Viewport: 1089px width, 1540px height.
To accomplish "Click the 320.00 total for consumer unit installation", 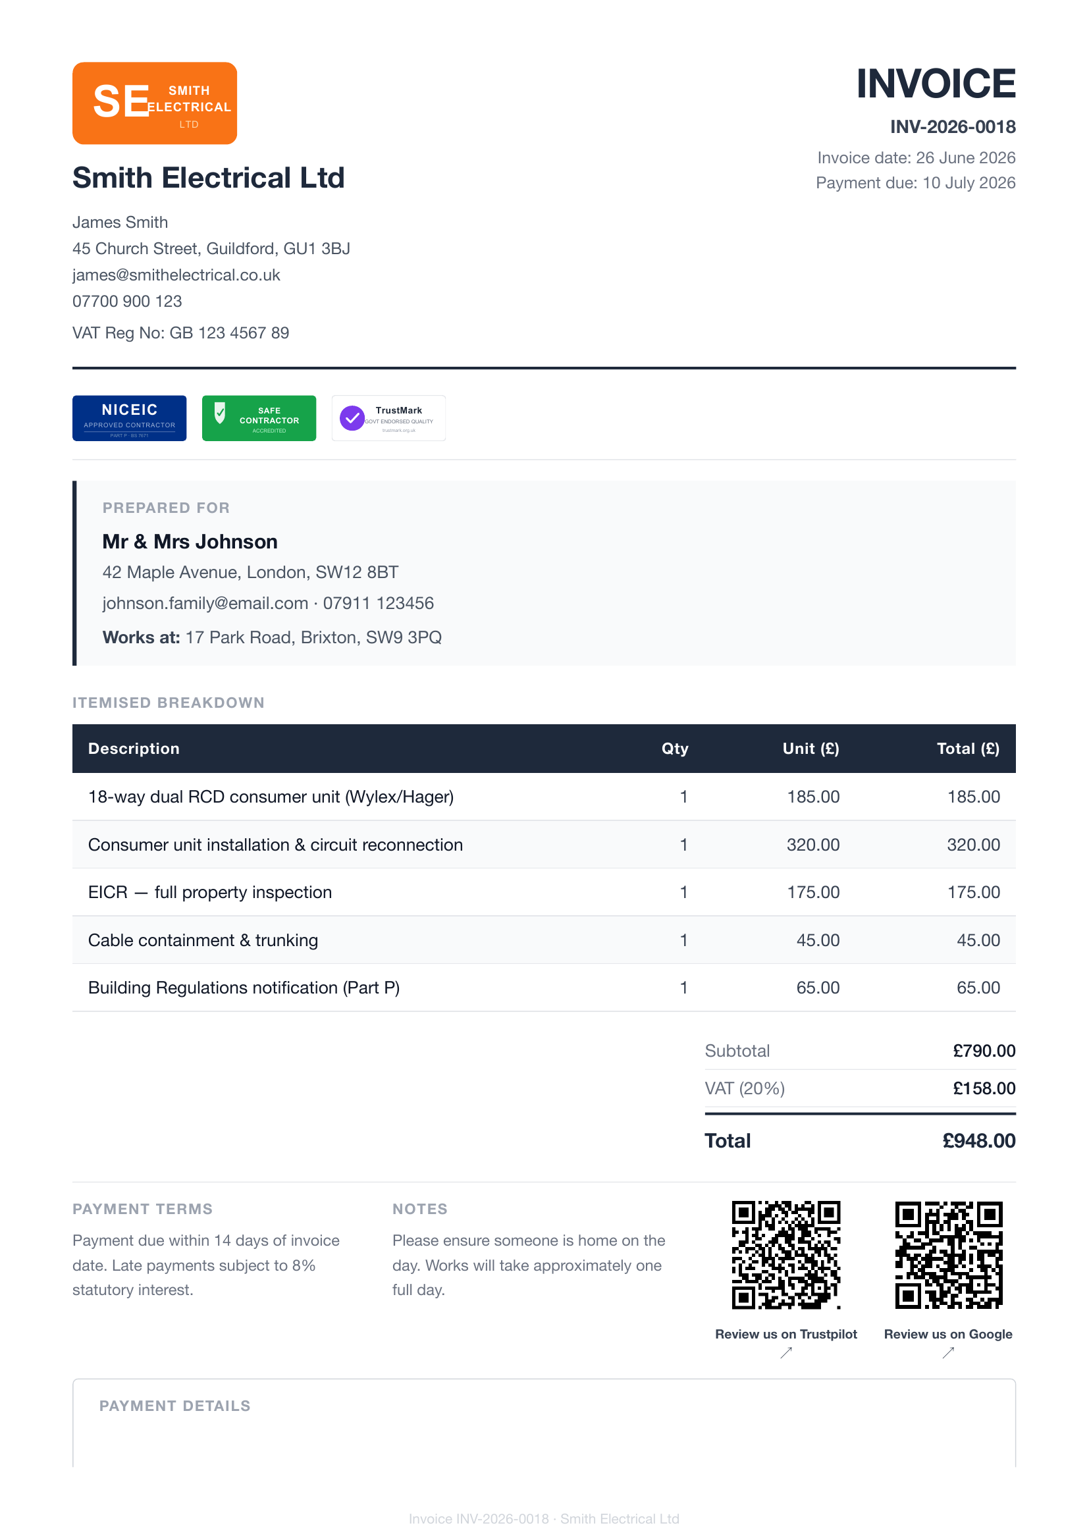I will click(973, 845).
